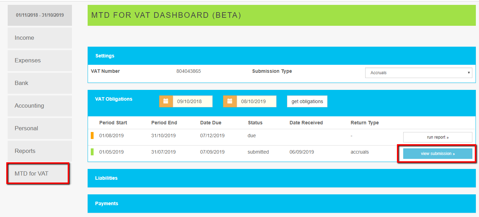Screen dimensions: 479x217
Task: Click the accounting period 01/11/2018 - 31/10/2019 button
Action: point(40,15)
